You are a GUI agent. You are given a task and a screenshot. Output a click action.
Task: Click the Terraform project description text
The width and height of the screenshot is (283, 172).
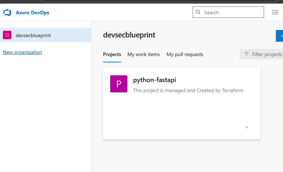tap(188, 90)
